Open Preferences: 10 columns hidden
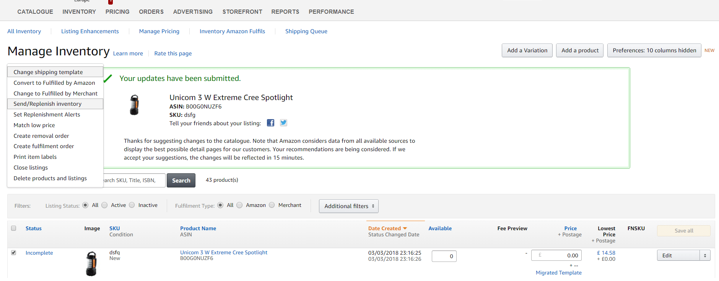Viewport: 719px width, 281px height. [654, 50]
